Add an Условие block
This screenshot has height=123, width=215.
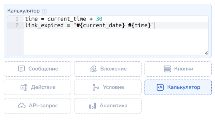108,87
